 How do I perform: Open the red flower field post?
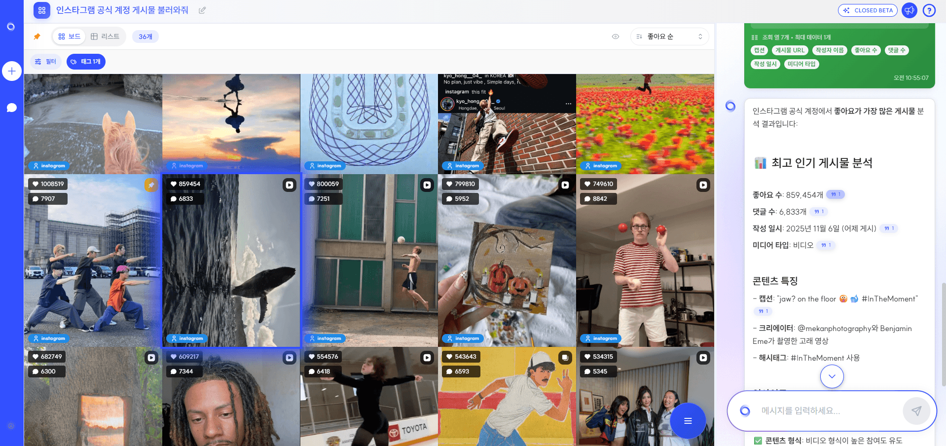pos(645,124)
